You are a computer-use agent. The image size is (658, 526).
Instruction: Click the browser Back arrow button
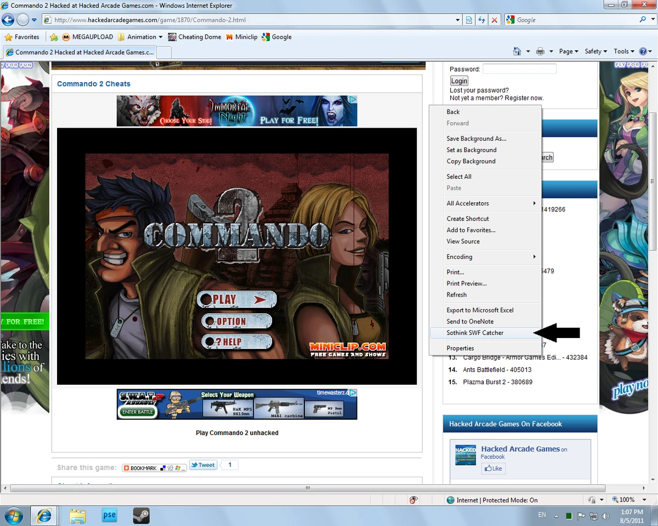click(8, 20)
